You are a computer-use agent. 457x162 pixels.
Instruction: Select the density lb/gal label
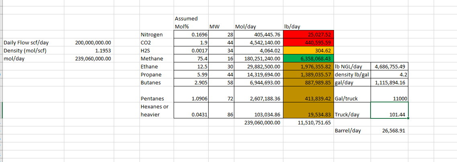tap(352, 74)
